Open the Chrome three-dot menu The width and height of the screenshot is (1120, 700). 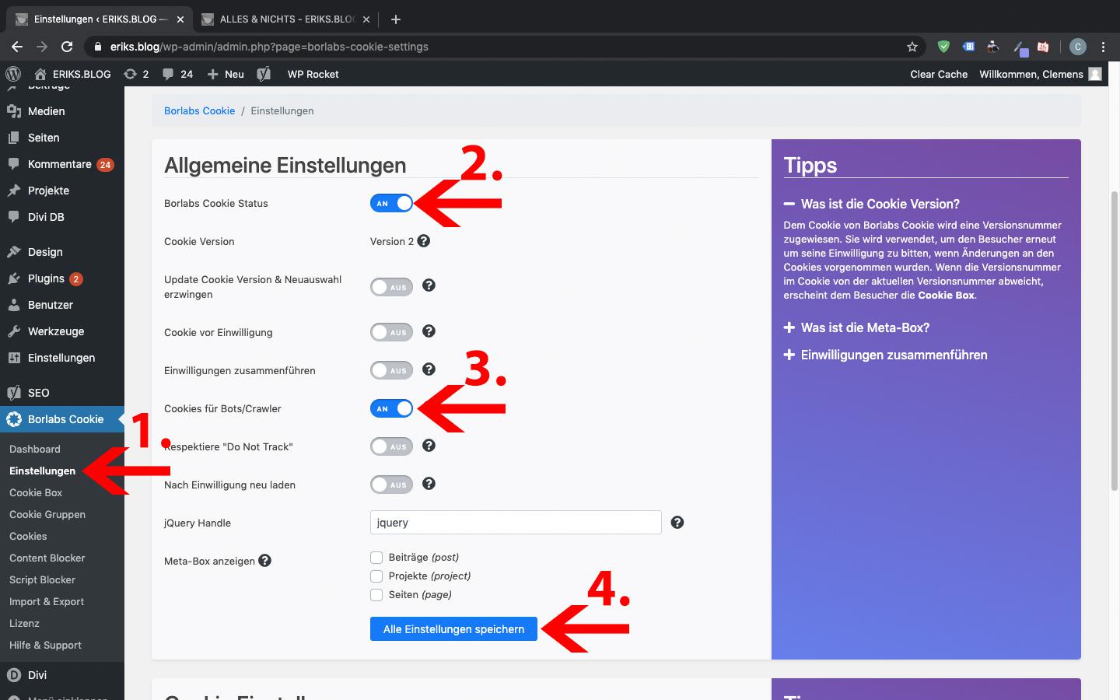(x=1103, y=47)
